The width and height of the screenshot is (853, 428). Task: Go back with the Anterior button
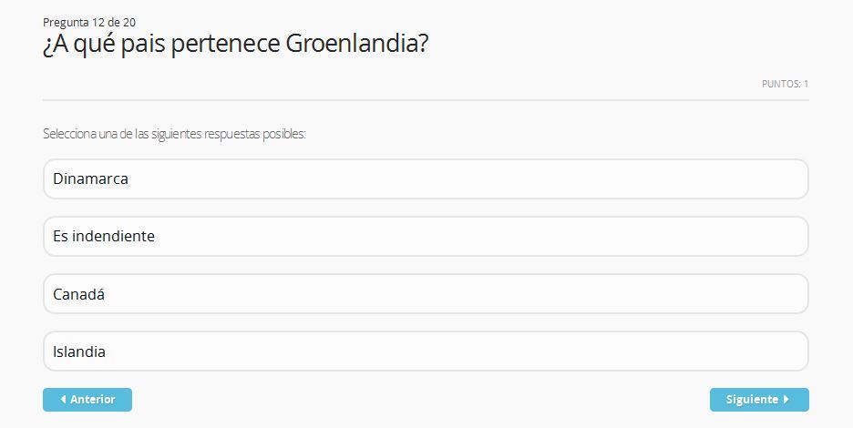coord(87,400)
